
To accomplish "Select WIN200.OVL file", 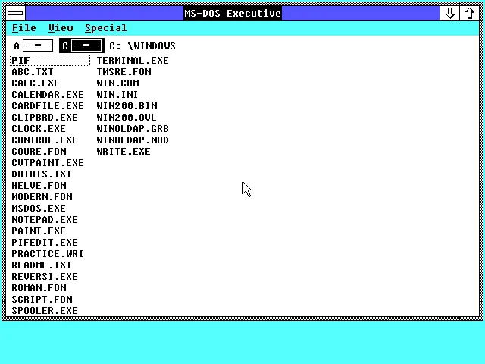I will tap(127, 118).
